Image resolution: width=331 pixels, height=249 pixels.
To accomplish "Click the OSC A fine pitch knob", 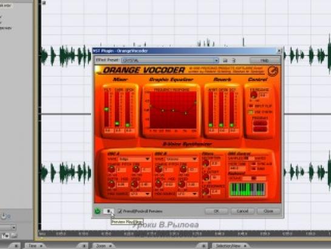I will (136, 169).
